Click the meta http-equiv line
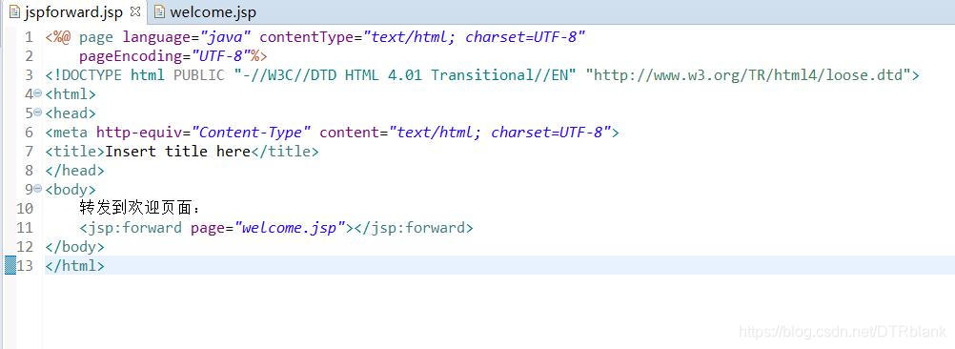This screenshot has height=349, width=955. 332,133
